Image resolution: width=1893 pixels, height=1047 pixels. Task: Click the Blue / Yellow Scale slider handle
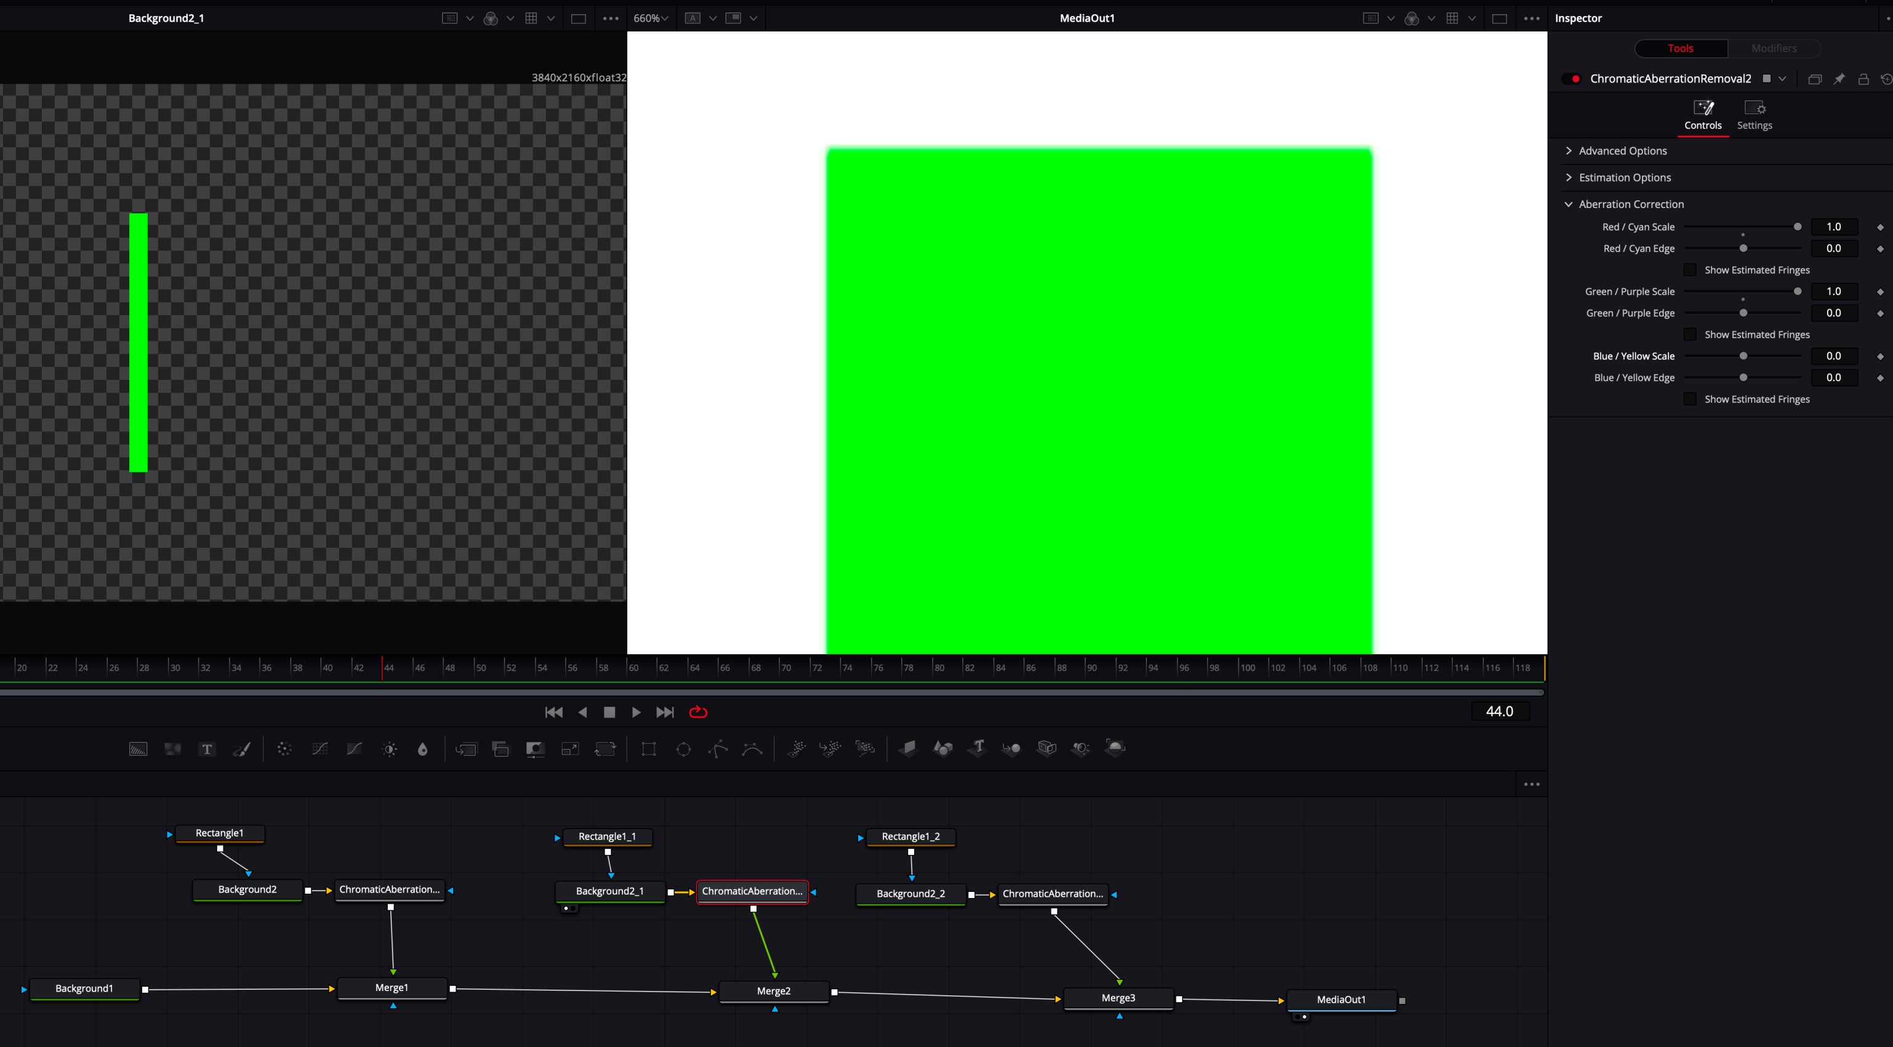(1743, 356)
